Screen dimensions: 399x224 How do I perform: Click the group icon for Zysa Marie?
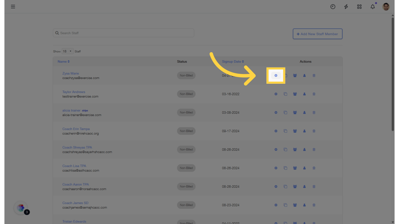click(295, 76)
